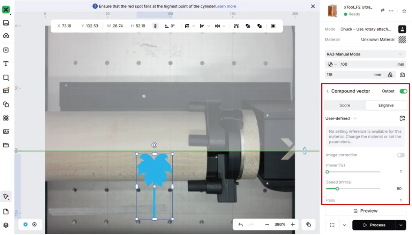Click the X position field

coord(65,26)
